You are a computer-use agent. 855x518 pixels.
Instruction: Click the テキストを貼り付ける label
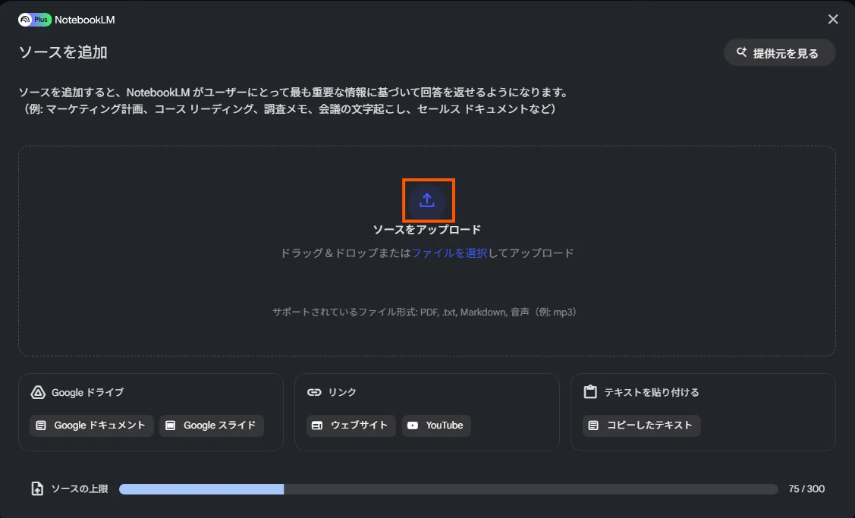coord(652,393)
